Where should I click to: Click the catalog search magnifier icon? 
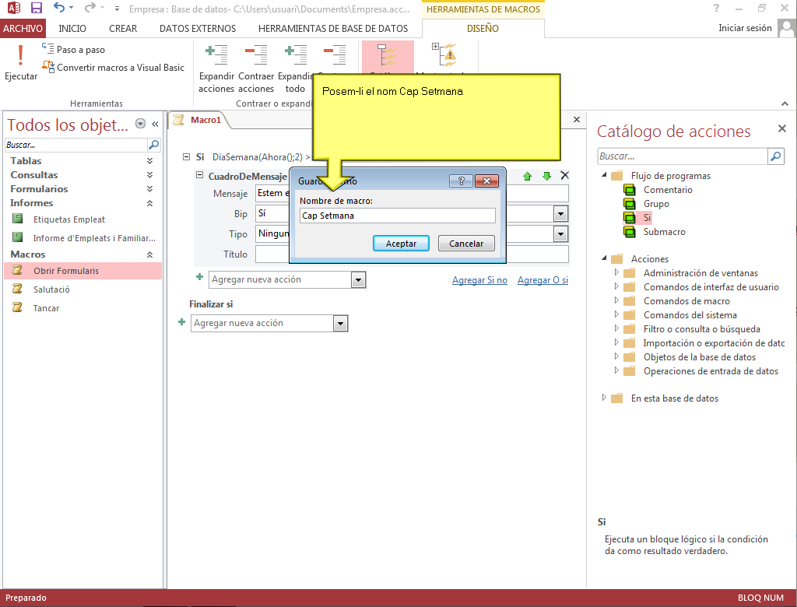tap(776, 156)
